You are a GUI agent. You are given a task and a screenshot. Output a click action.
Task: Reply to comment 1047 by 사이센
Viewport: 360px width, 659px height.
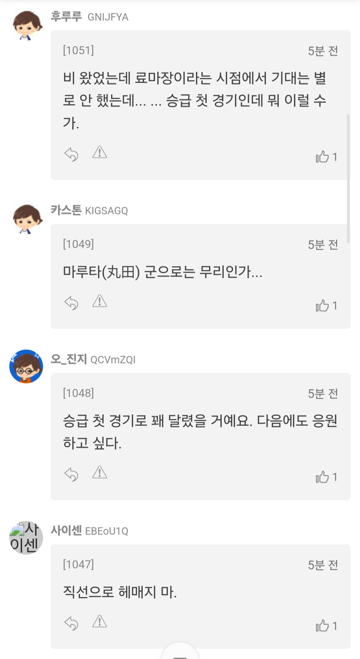coord(71,623)
